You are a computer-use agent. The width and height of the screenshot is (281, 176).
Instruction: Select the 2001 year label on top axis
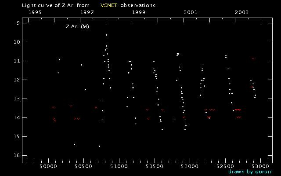(x=190, y=12)
